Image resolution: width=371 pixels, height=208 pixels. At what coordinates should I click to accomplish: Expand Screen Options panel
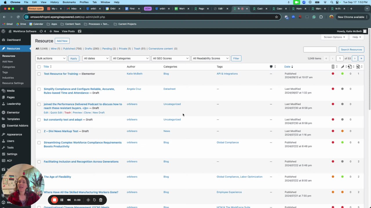pos(334,37)
